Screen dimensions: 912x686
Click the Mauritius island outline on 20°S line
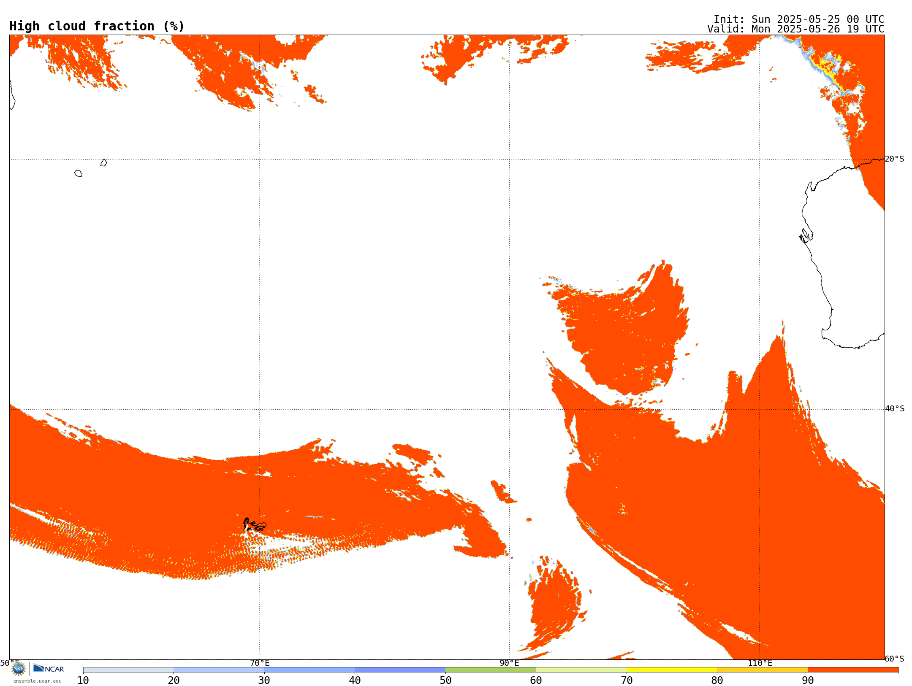[103, 163]
